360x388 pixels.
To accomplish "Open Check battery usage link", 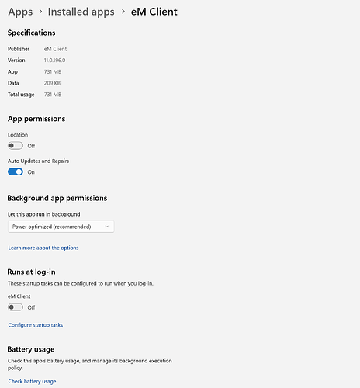I will (x=32, y=381).
